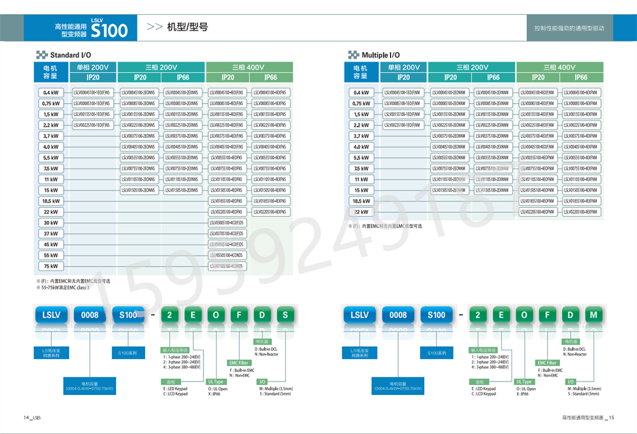Click 电抗器 label under Multiple I/O
This screenshot has width=637, height=434.
tap(571, 342)
